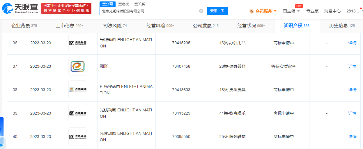The image size is (363, 149).
Task: Select the 知识产权 tab
Action: click(297, 26)
